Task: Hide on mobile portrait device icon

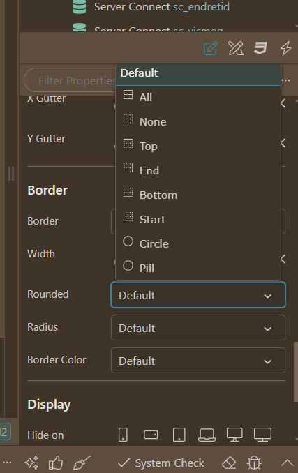Action: point(123,435)
